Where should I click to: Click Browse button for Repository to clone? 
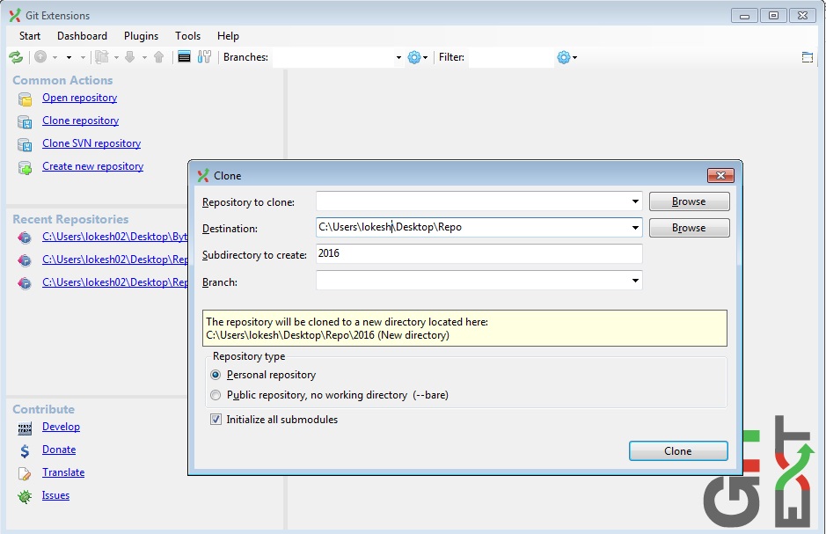pyautogui.click(x=689, y=201)
